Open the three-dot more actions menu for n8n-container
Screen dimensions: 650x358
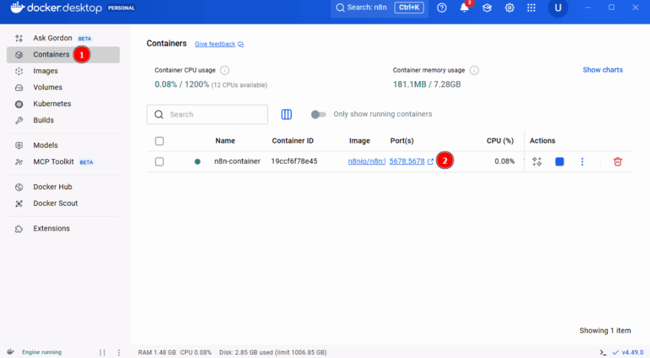click(582, 162)
